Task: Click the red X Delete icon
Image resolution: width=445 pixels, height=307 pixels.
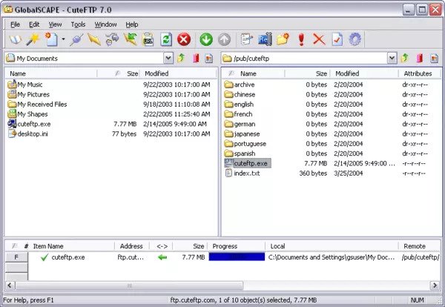Action: (x=319, y=39)
